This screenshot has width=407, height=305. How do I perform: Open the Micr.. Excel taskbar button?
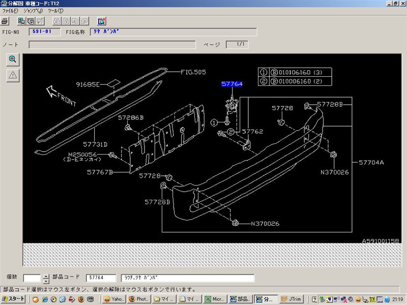[215, 299]
